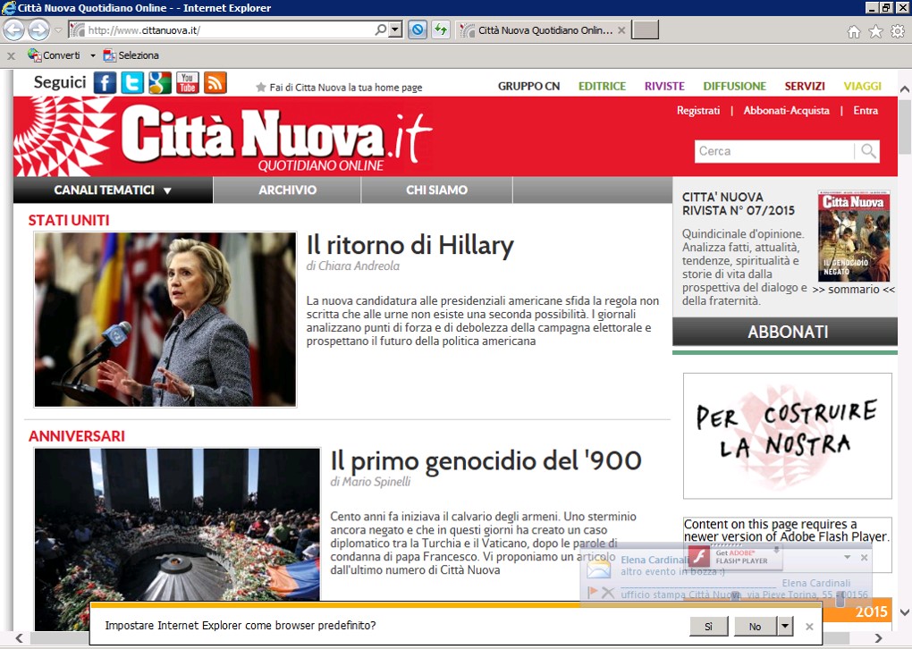The image size is (912, 649).
Task: Open the Il ritorno di Hillary article
Action: pos(410,245)
